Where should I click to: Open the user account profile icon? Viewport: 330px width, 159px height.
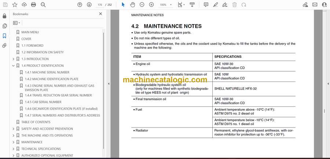tap(324, 5)
